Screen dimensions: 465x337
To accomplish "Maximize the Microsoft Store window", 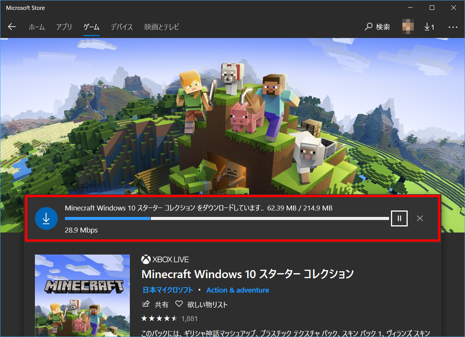I will point(432,8).
